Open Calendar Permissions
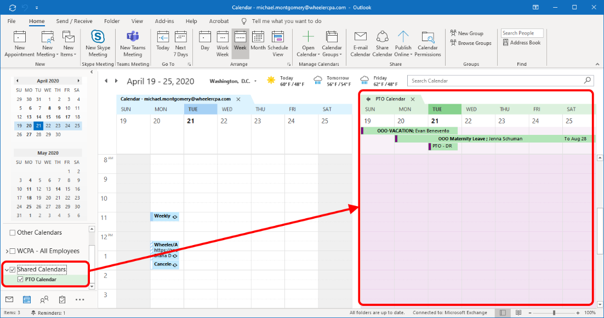604x318 pixels. pos(428,44)
